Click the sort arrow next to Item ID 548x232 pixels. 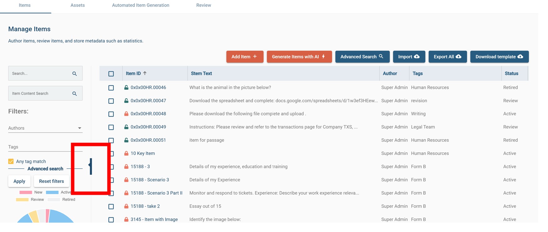(145, 73)
